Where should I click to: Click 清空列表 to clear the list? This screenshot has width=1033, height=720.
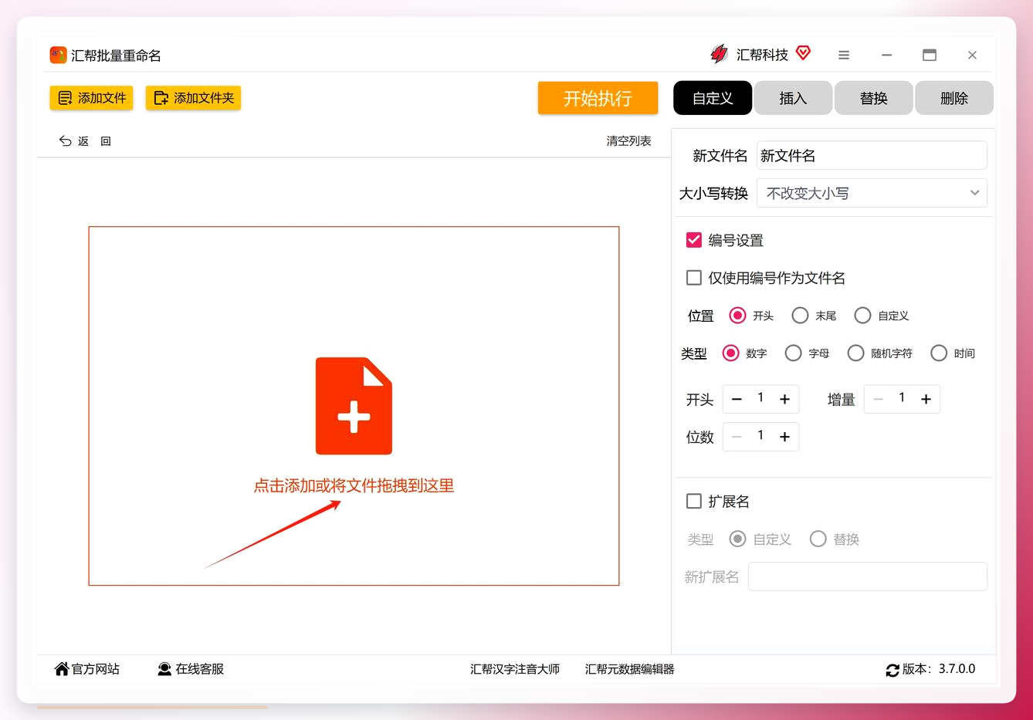click(x=628, y=141)
